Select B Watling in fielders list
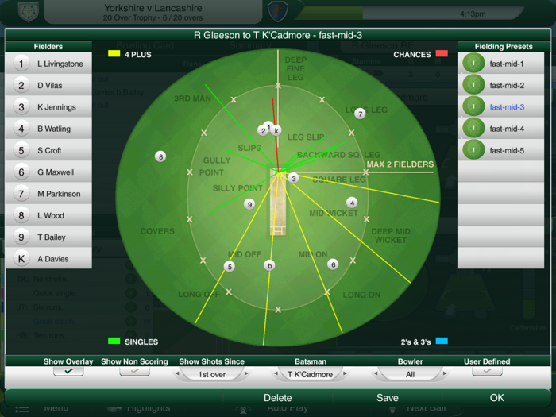The image size is (556, 417). tap(48, 129)
